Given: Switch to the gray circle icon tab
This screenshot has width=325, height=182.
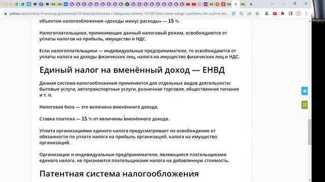Looking at the screenshot, I should pos(200,4).
